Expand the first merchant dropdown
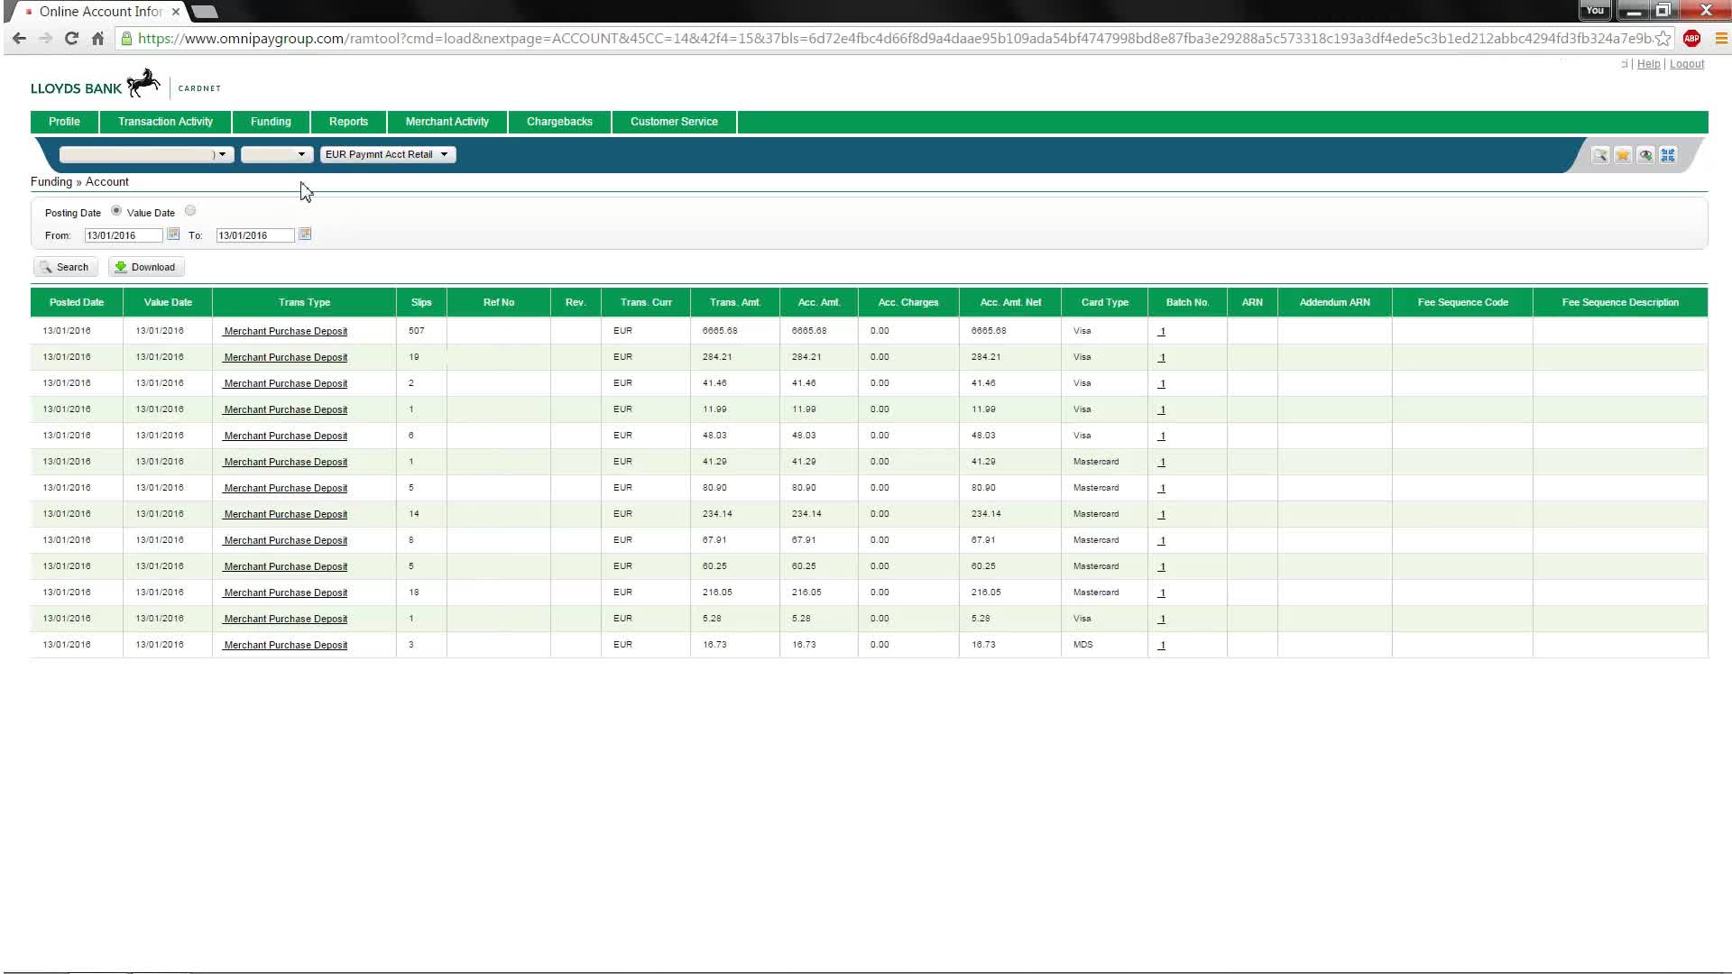 pyautogui.click(x=146, y=154)
